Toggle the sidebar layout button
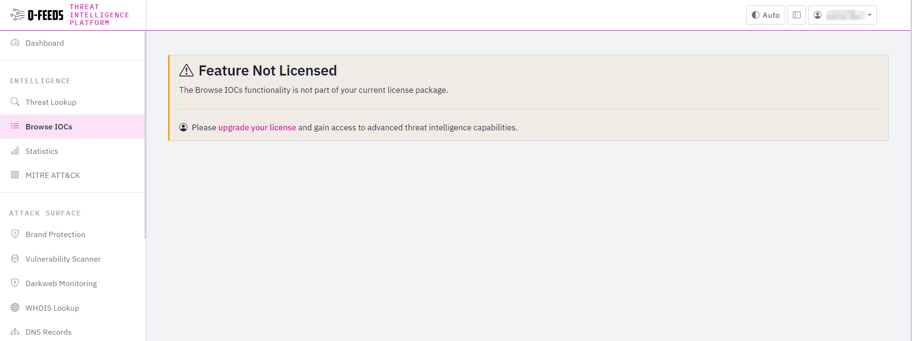Image resolution: width=912 pixels, height=341 pixels. click(x=797, y=15)
